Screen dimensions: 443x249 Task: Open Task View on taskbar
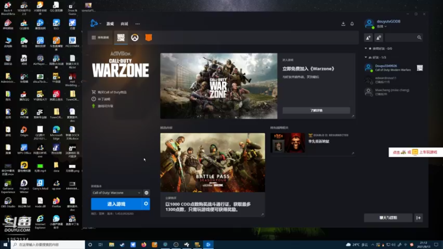coord(101,245)
